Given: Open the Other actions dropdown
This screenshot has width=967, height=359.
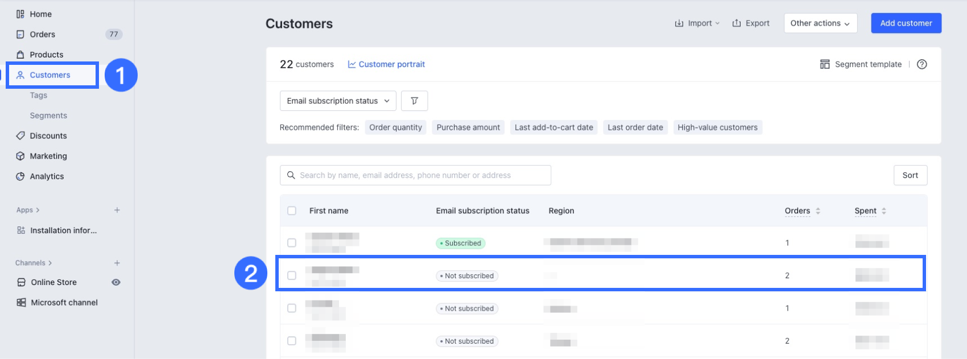Looking at the screenshot, I should [x=820, y=23].
